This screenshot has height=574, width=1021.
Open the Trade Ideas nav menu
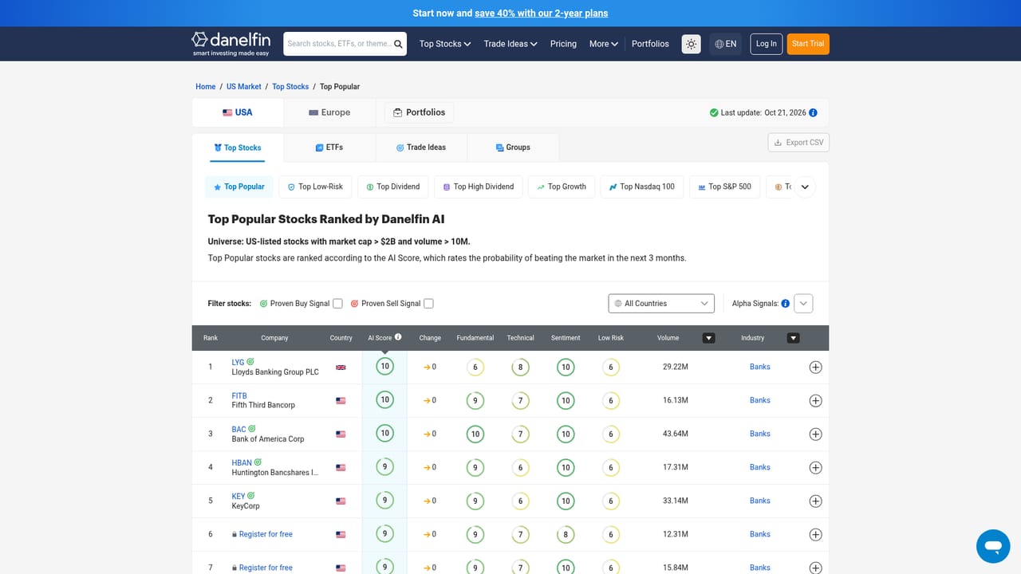point(510,44)
